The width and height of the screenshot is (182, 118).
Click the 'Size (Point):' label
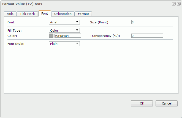[x=100, y=22]
